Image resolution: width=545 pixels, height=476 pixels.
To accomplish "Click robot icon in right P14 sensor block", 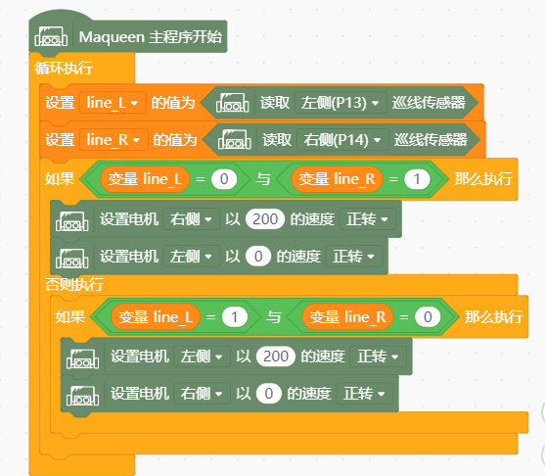I will [234, 139].
